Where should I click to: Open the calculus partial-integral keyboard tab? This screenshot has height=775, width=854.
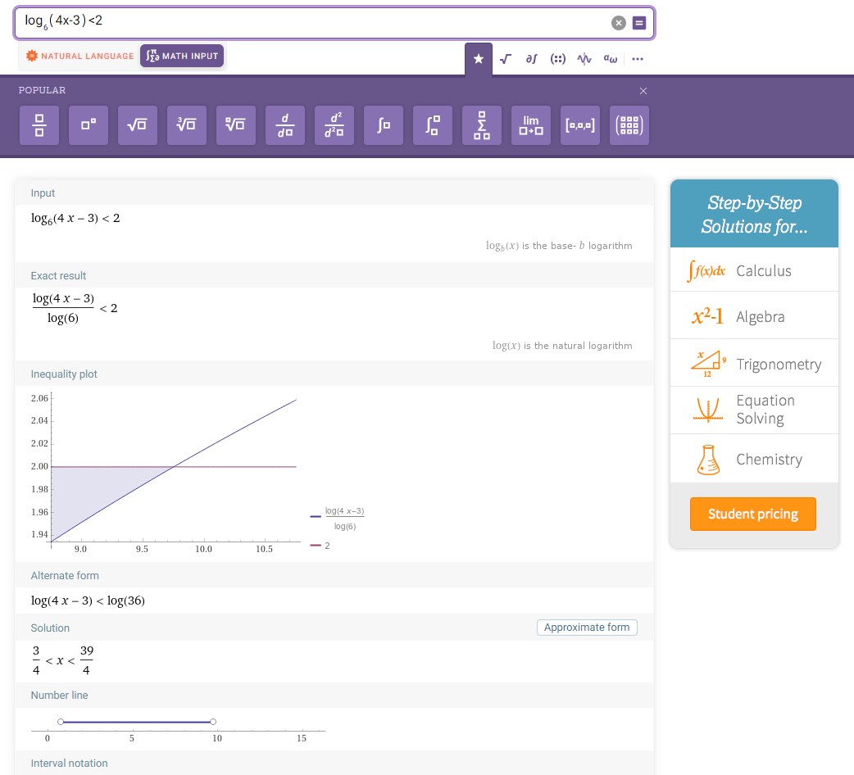pos(531,59)
